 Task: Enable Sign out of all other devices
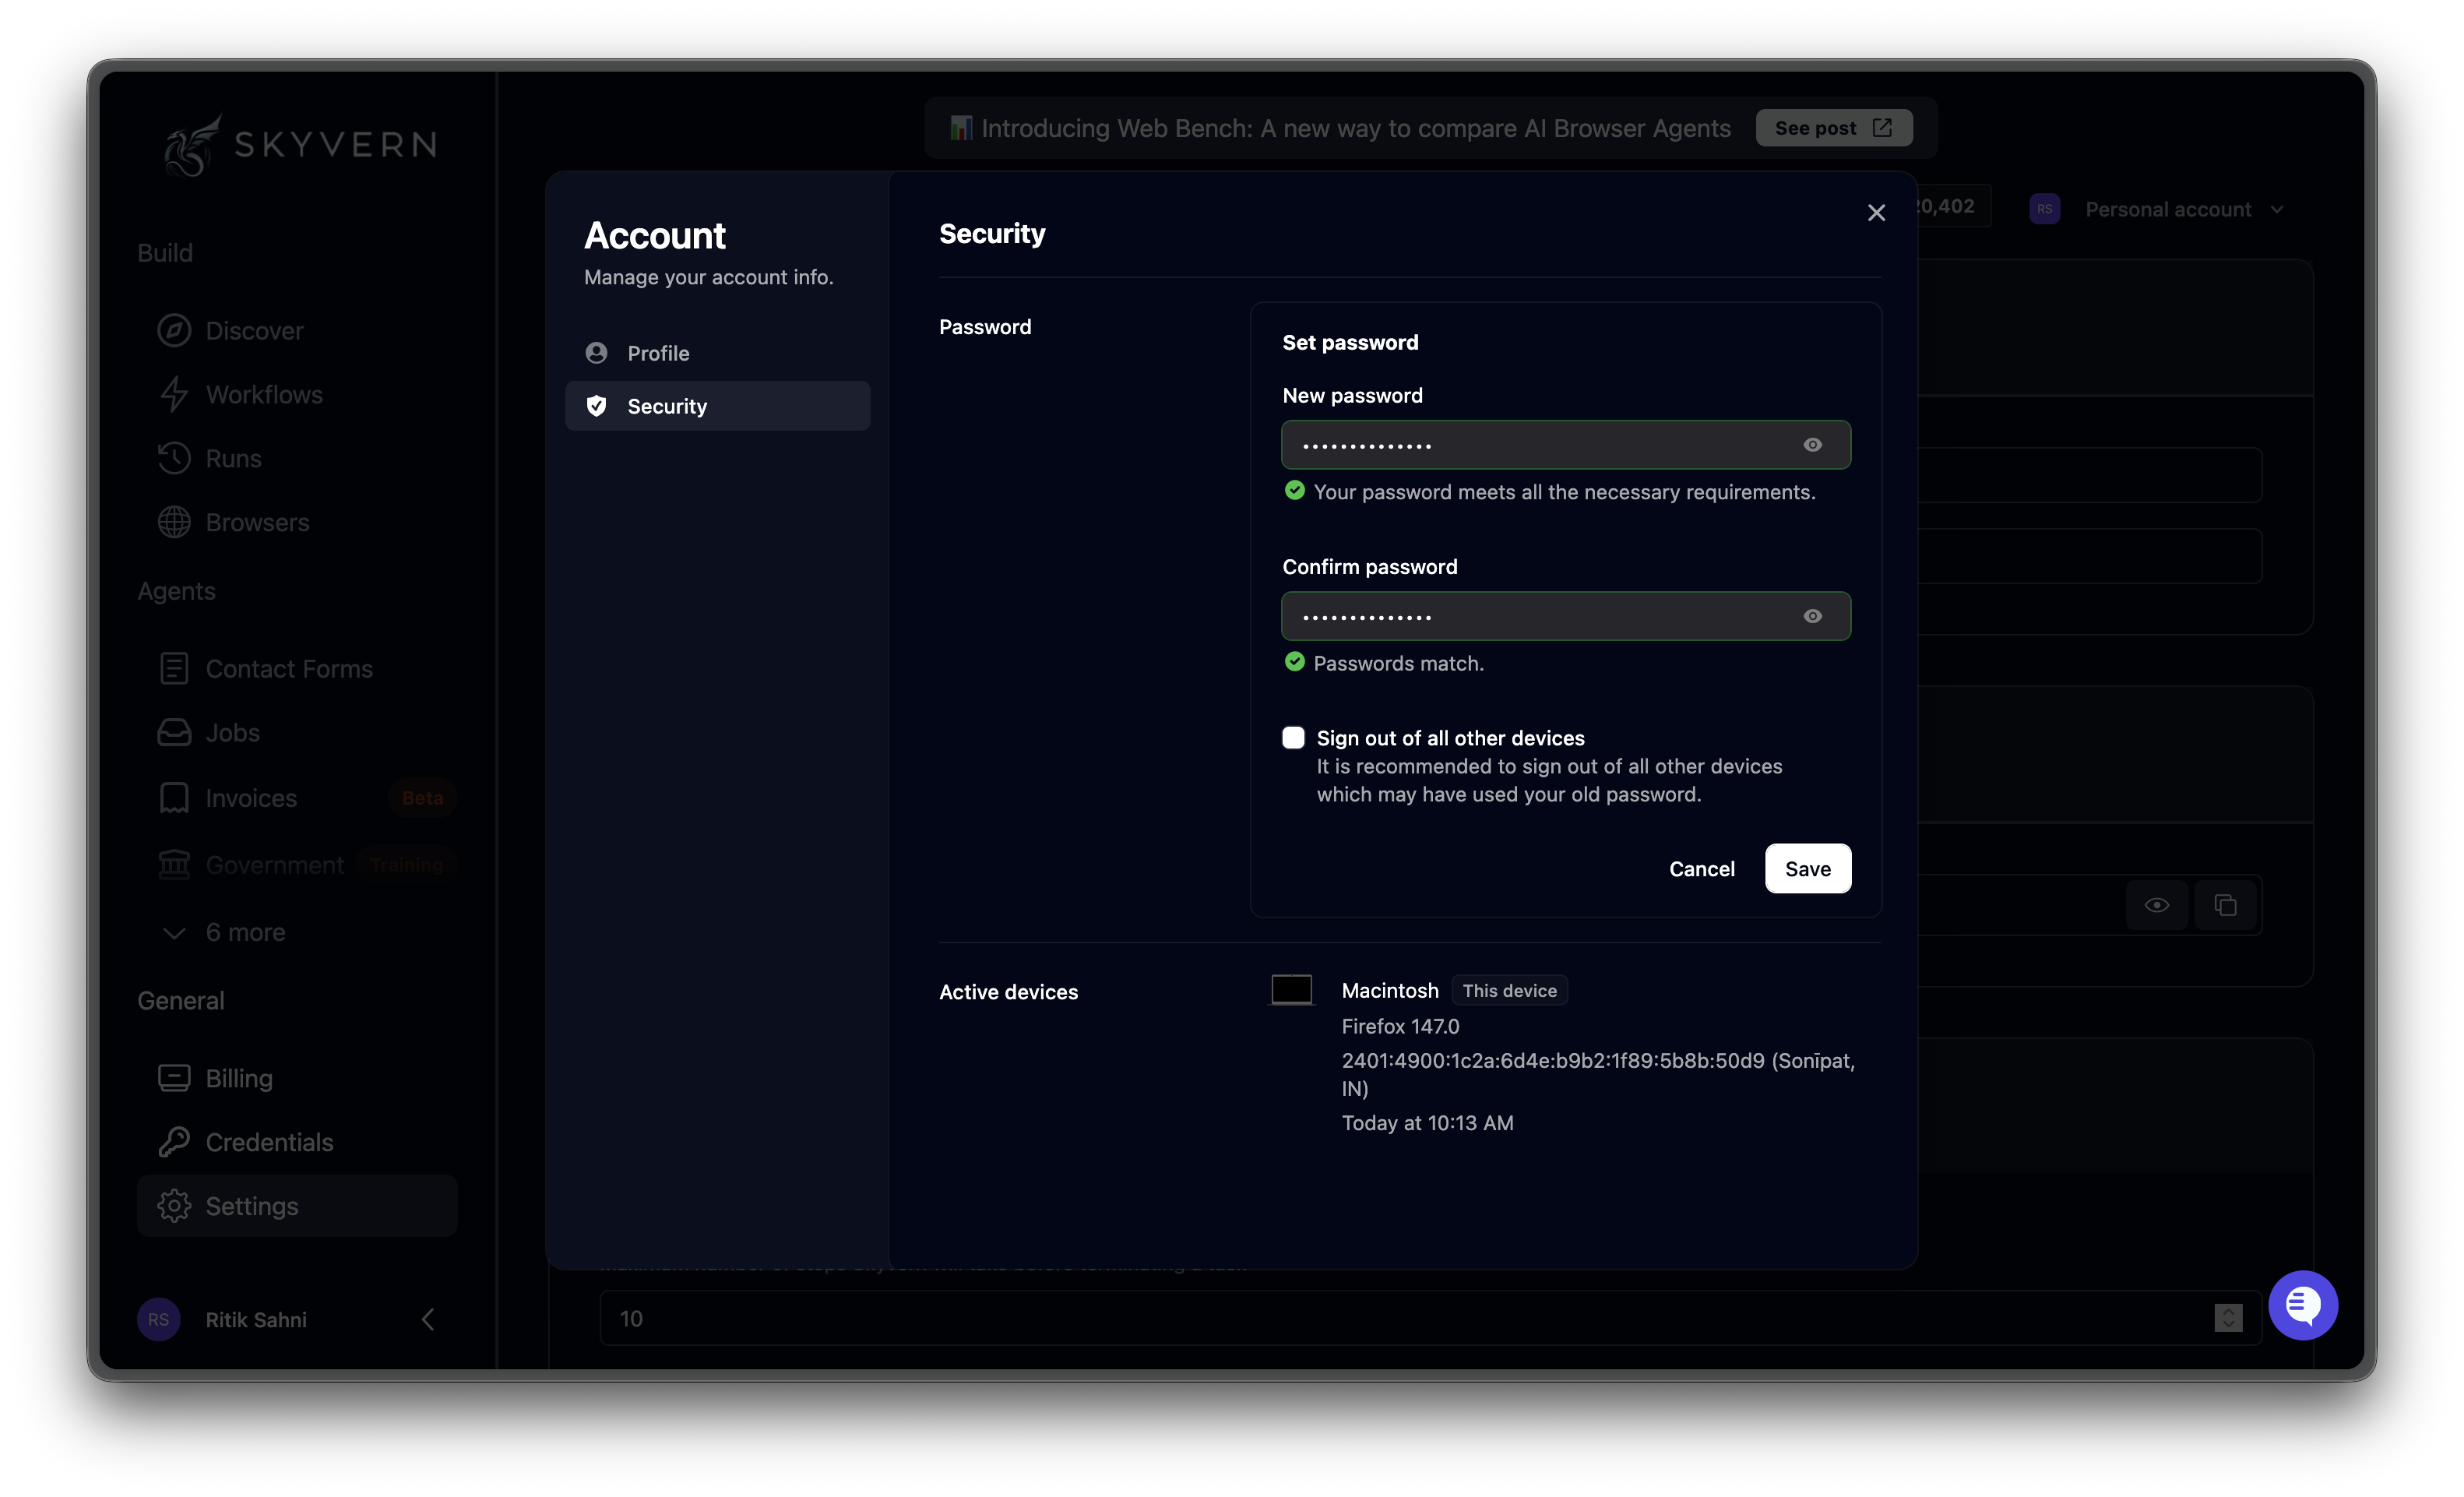(x=1293, y=738)
